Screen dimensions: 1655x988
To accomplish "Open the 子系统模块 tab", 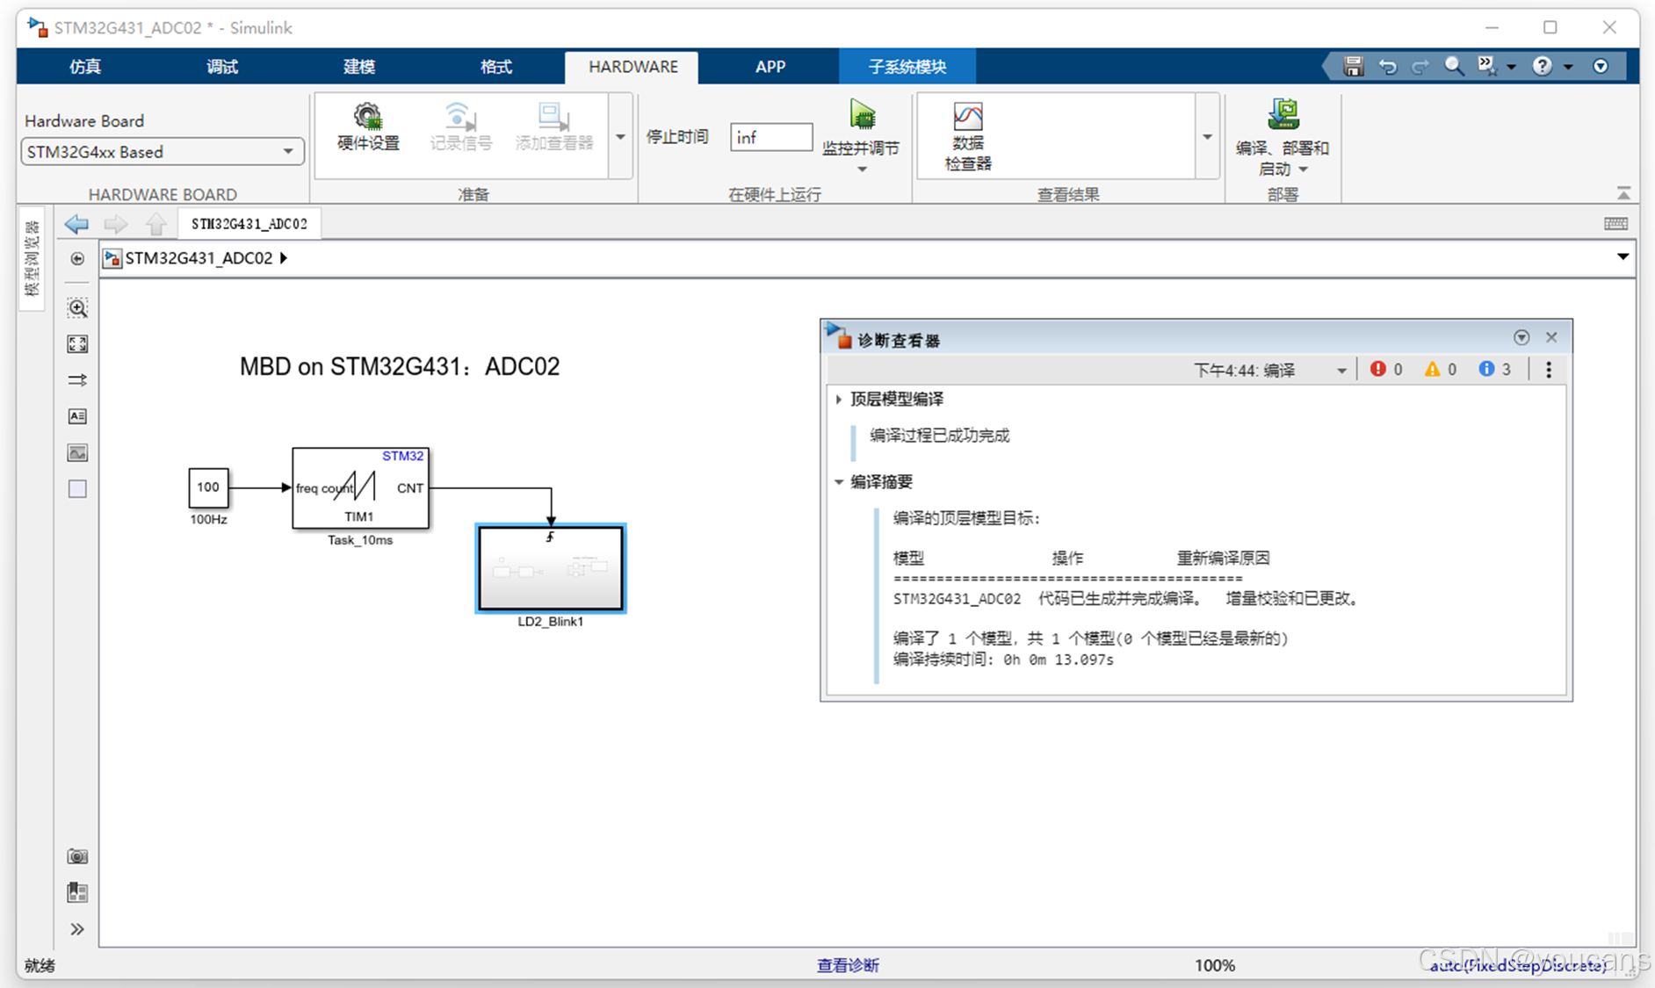I will click(x=907, y=67).
